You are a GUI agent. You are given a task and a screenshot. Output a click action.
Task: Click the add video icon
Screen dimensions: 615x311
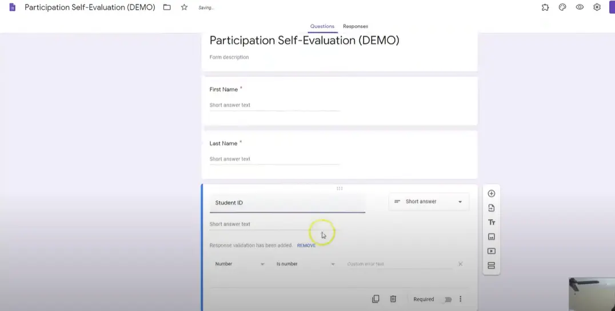(x=491, y=251)
